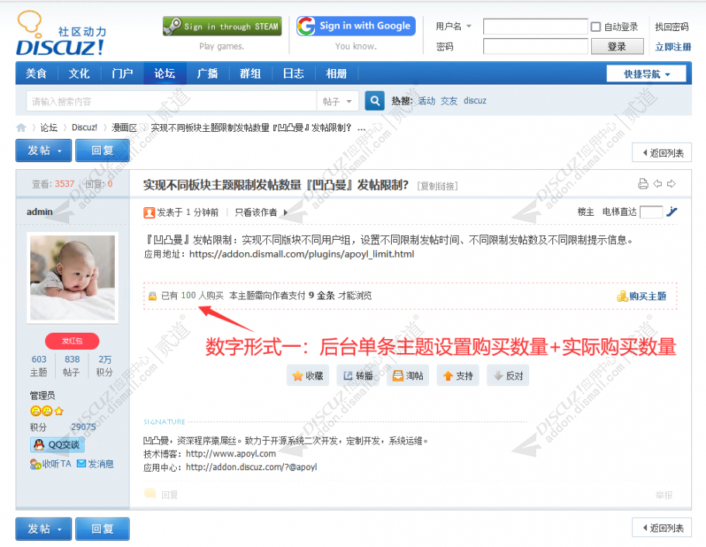Click the 举报 report link
The image size is (706, 547).
pyautogui.click(x=664, y=495)
